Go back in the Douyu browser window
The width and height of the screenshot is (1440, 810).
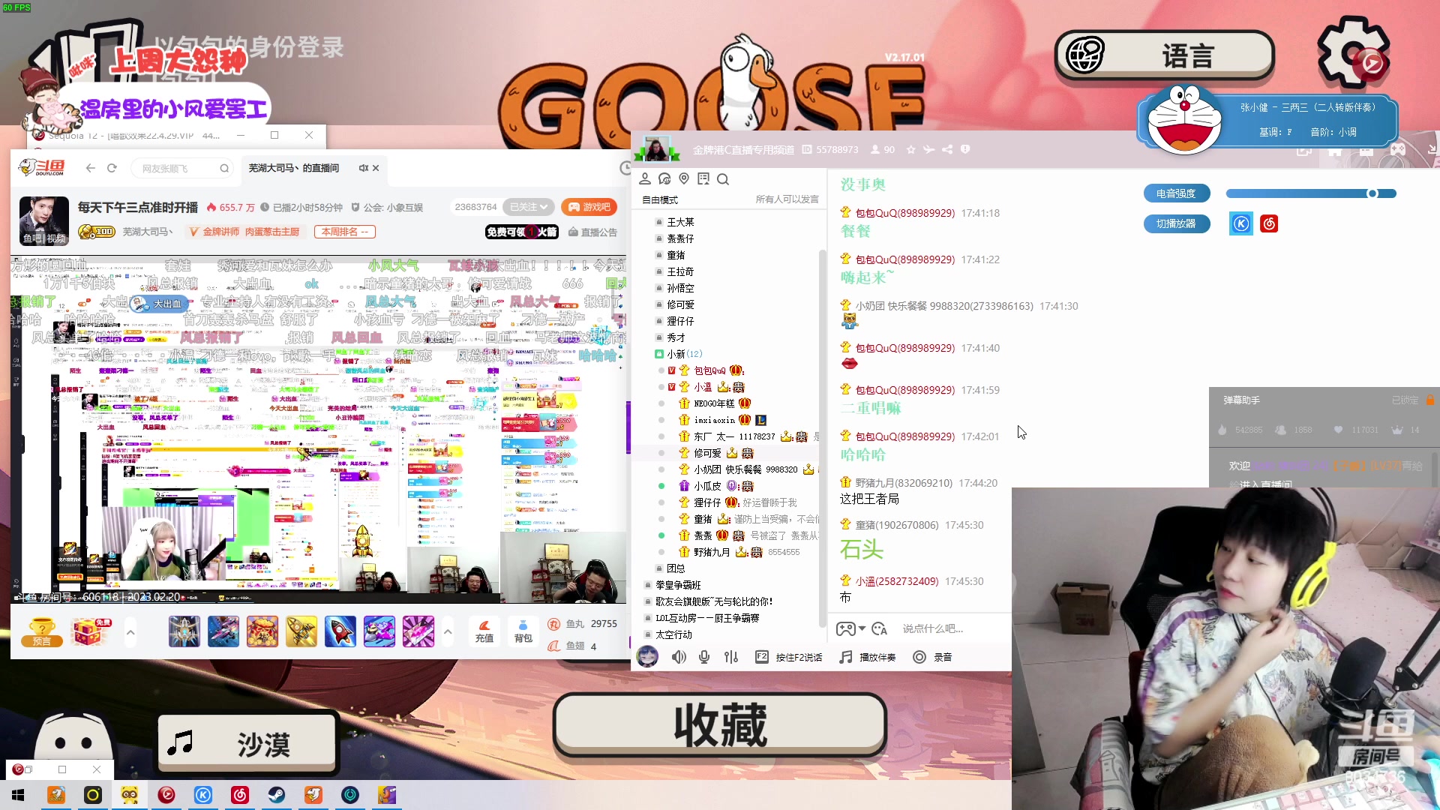(91, 168)
